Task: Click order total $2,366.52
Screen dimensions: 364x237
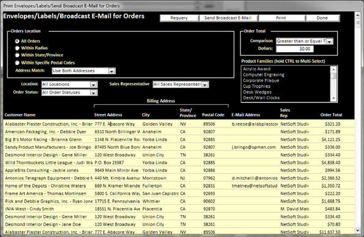Action: (331, 178)
